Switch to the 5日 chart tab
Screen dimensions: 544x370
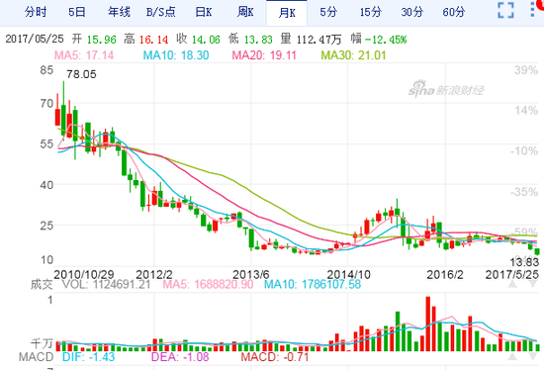[77, 12]
